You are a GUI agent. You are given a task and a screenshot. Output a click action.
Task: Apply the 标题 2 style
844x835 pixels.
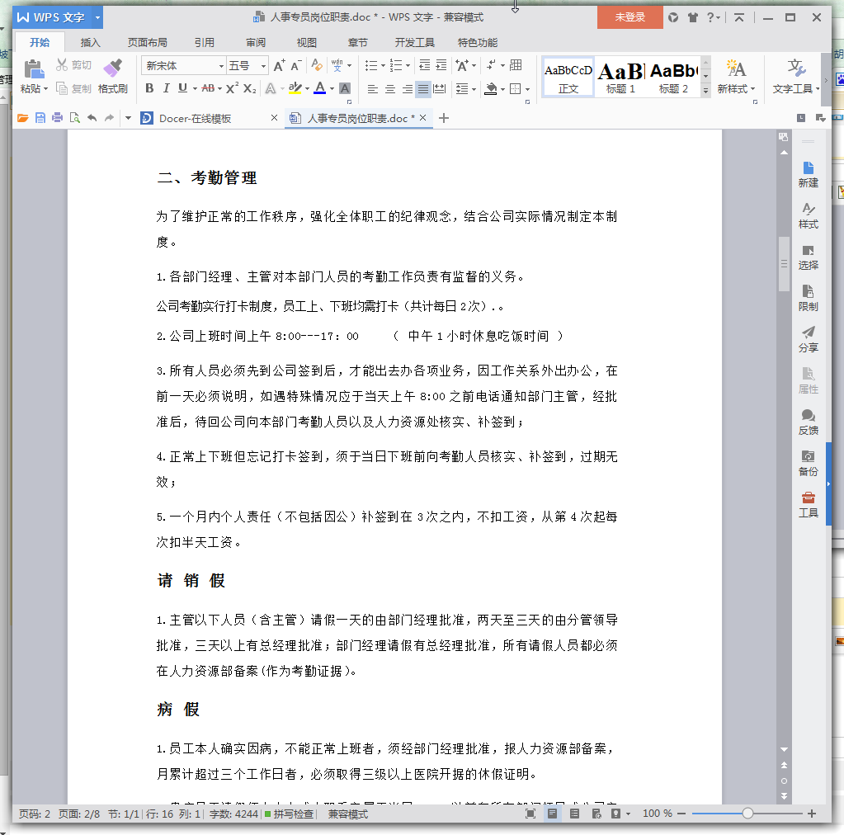pyautogui.click(x=673, y=77)
